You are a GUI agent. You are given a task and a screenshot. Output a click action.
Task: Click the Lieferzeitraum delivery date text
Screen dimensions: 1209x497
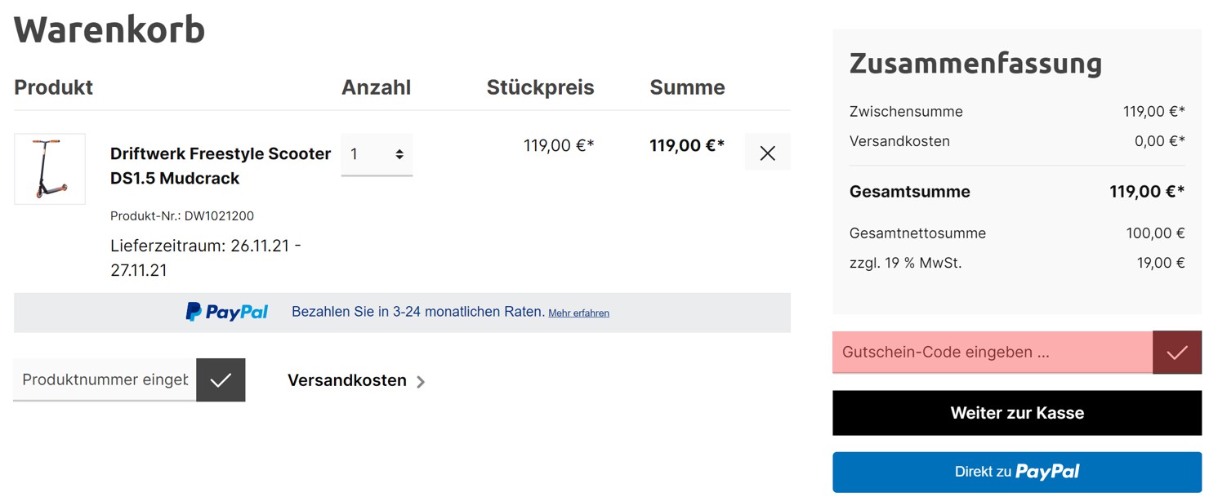coord(206,258)
